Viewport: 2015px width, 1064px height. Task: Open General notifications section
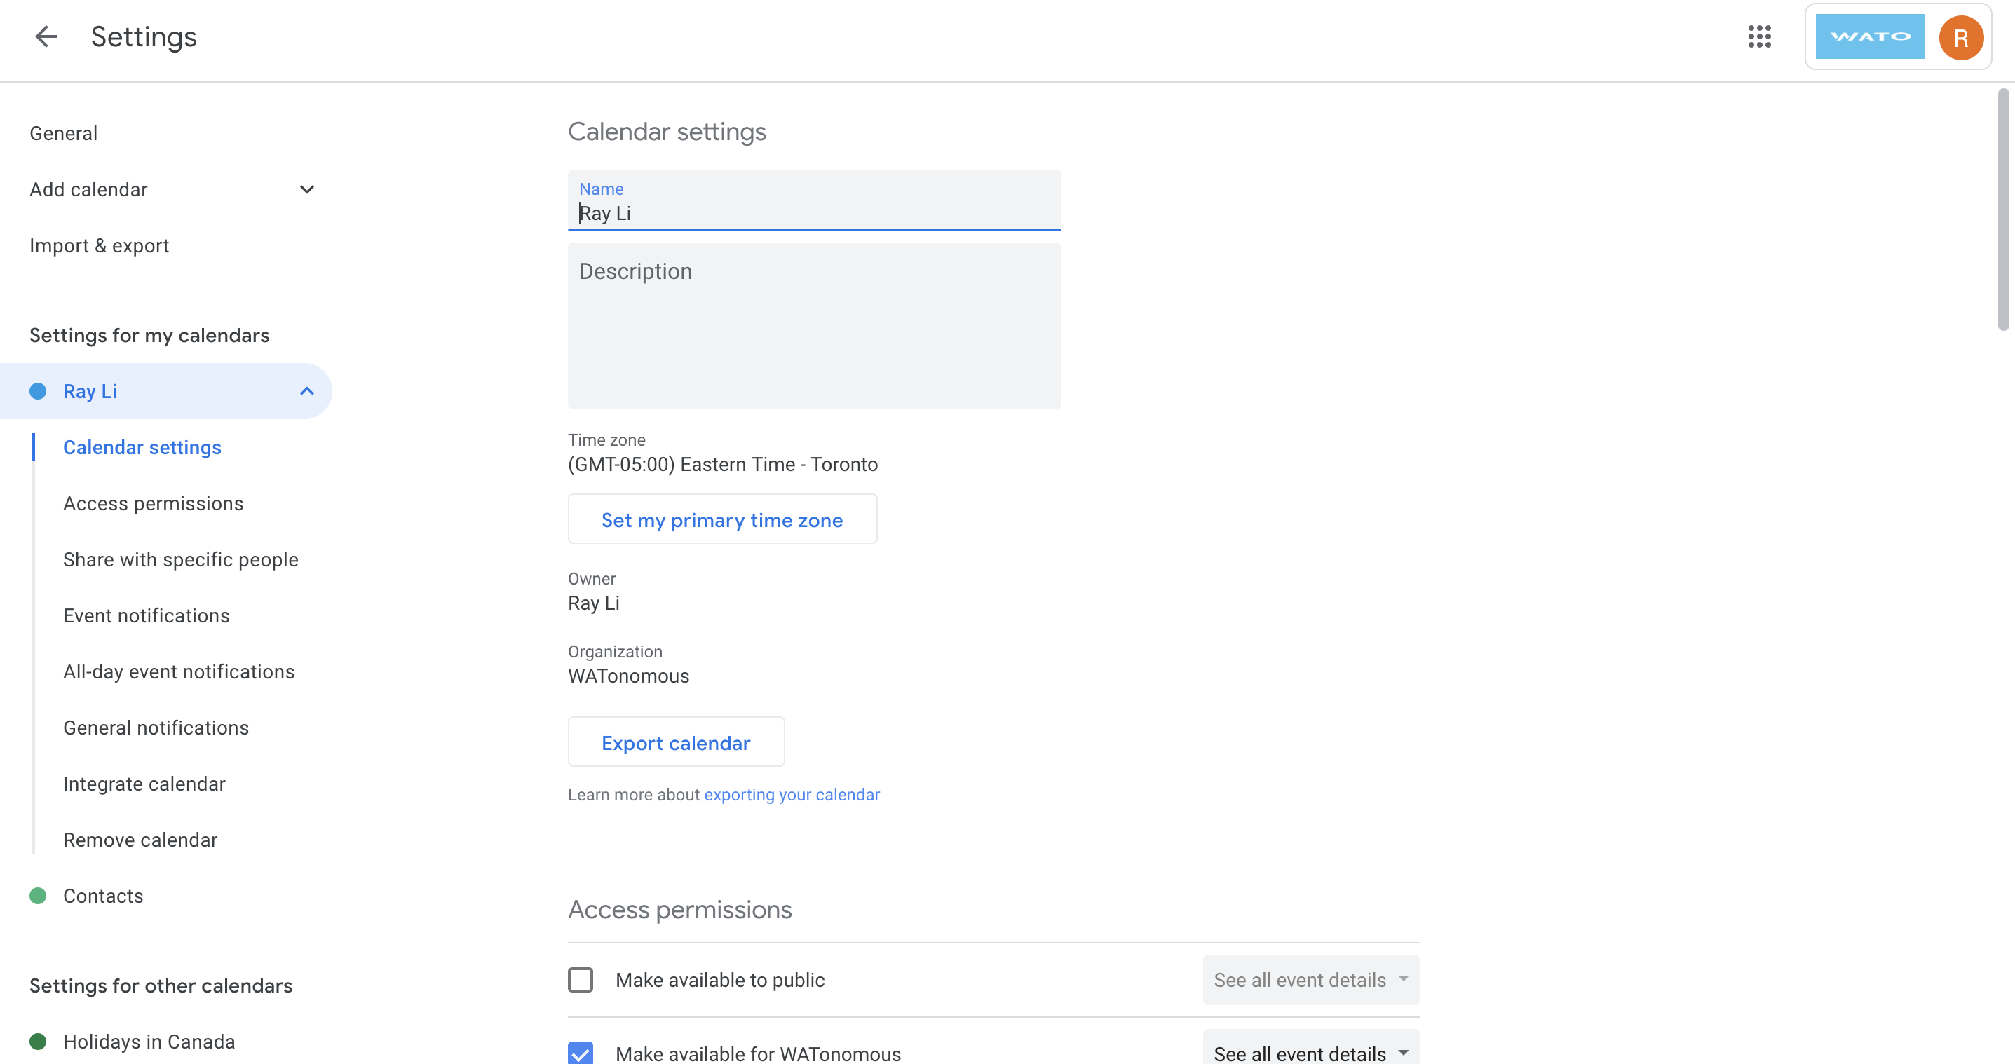click(x=156, y=728)
